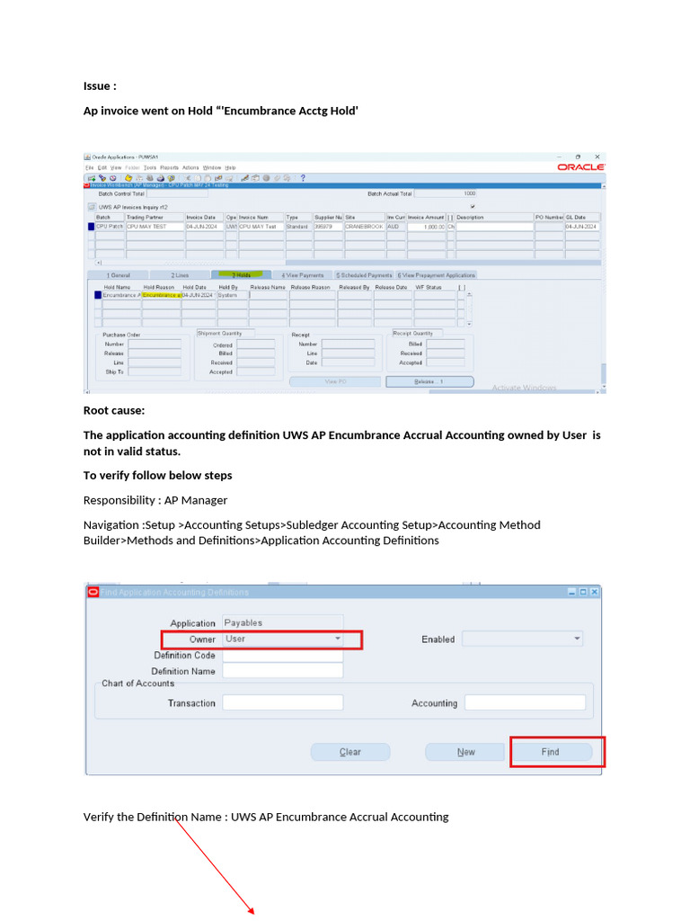Click the Transaction chart of accounts field
This screenshot has height=921, width=690.
coord(283,702)
